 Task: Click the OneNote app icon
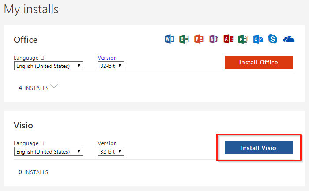[x=214, y=39]
